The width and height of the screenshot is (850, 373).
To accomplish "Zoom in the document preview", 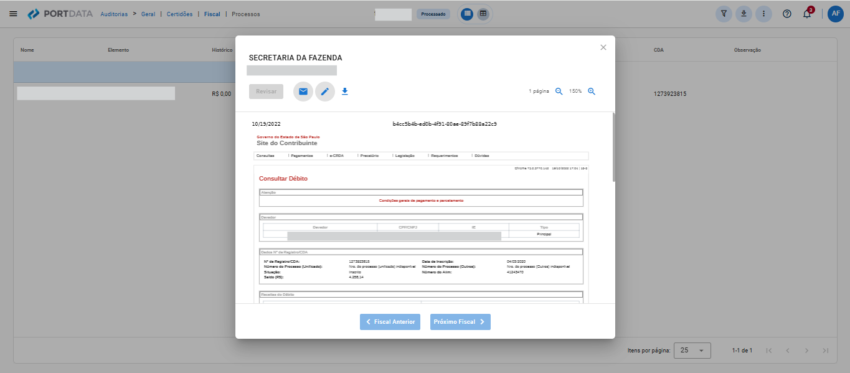I will [x=592, y=92].
